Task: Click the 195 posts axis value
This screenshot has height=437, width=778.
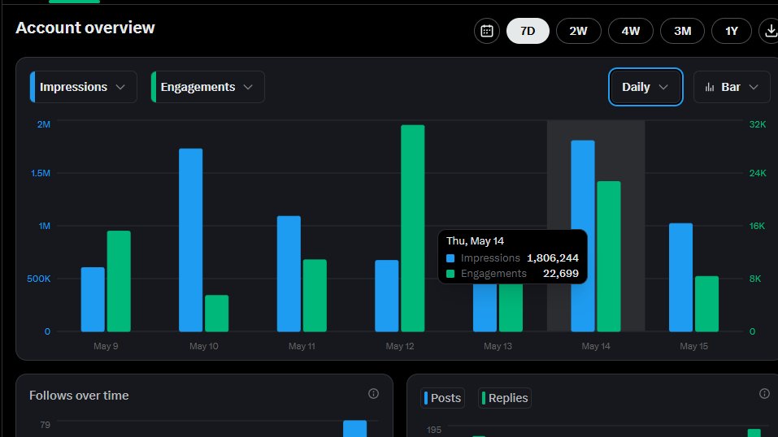Action: tap(433, 430)
